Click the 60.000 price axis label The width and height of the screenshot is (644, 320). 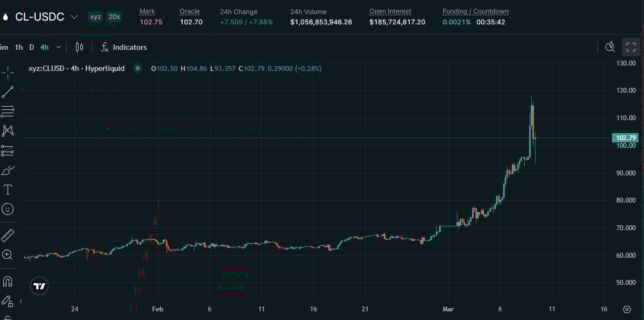click(x=626, y=255)
